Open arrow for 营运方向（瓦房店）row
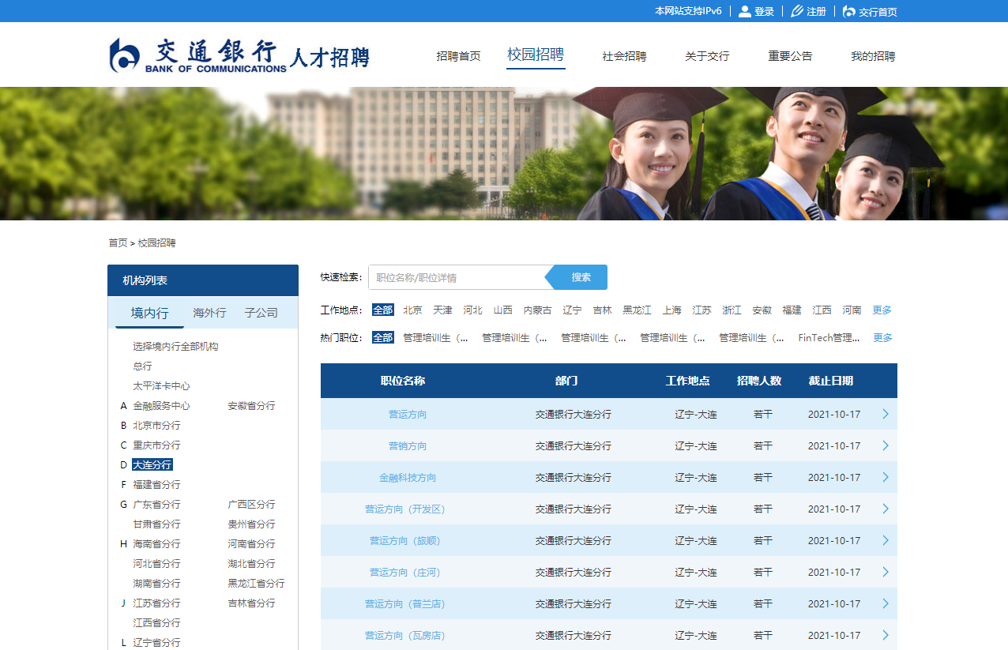 click(x=886, y=635)
